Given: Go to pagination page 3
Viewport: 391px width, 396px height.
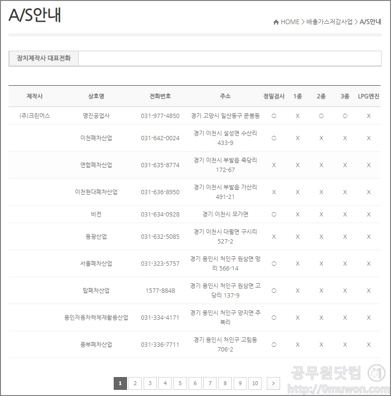Looking at the screenshot, I should coord(150,383).
